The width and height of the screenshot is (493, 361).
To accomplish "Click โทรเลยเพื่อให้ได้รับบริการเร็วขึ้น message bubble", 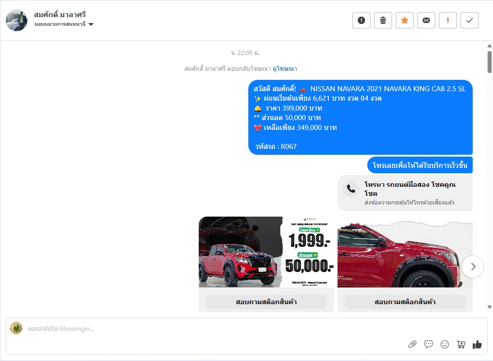I will pyautogui.click(x=420, y=165).
